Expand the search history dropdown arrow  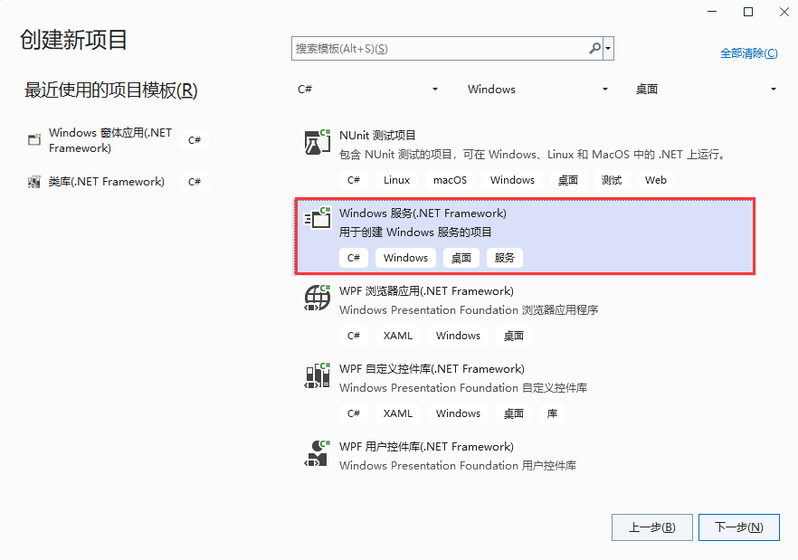609,49
